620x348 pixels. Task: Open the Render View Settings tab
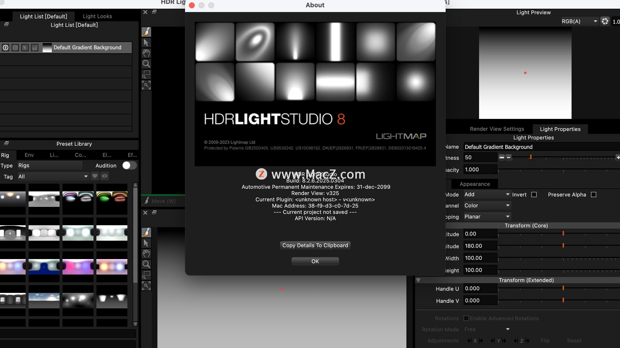coord(497,129)
